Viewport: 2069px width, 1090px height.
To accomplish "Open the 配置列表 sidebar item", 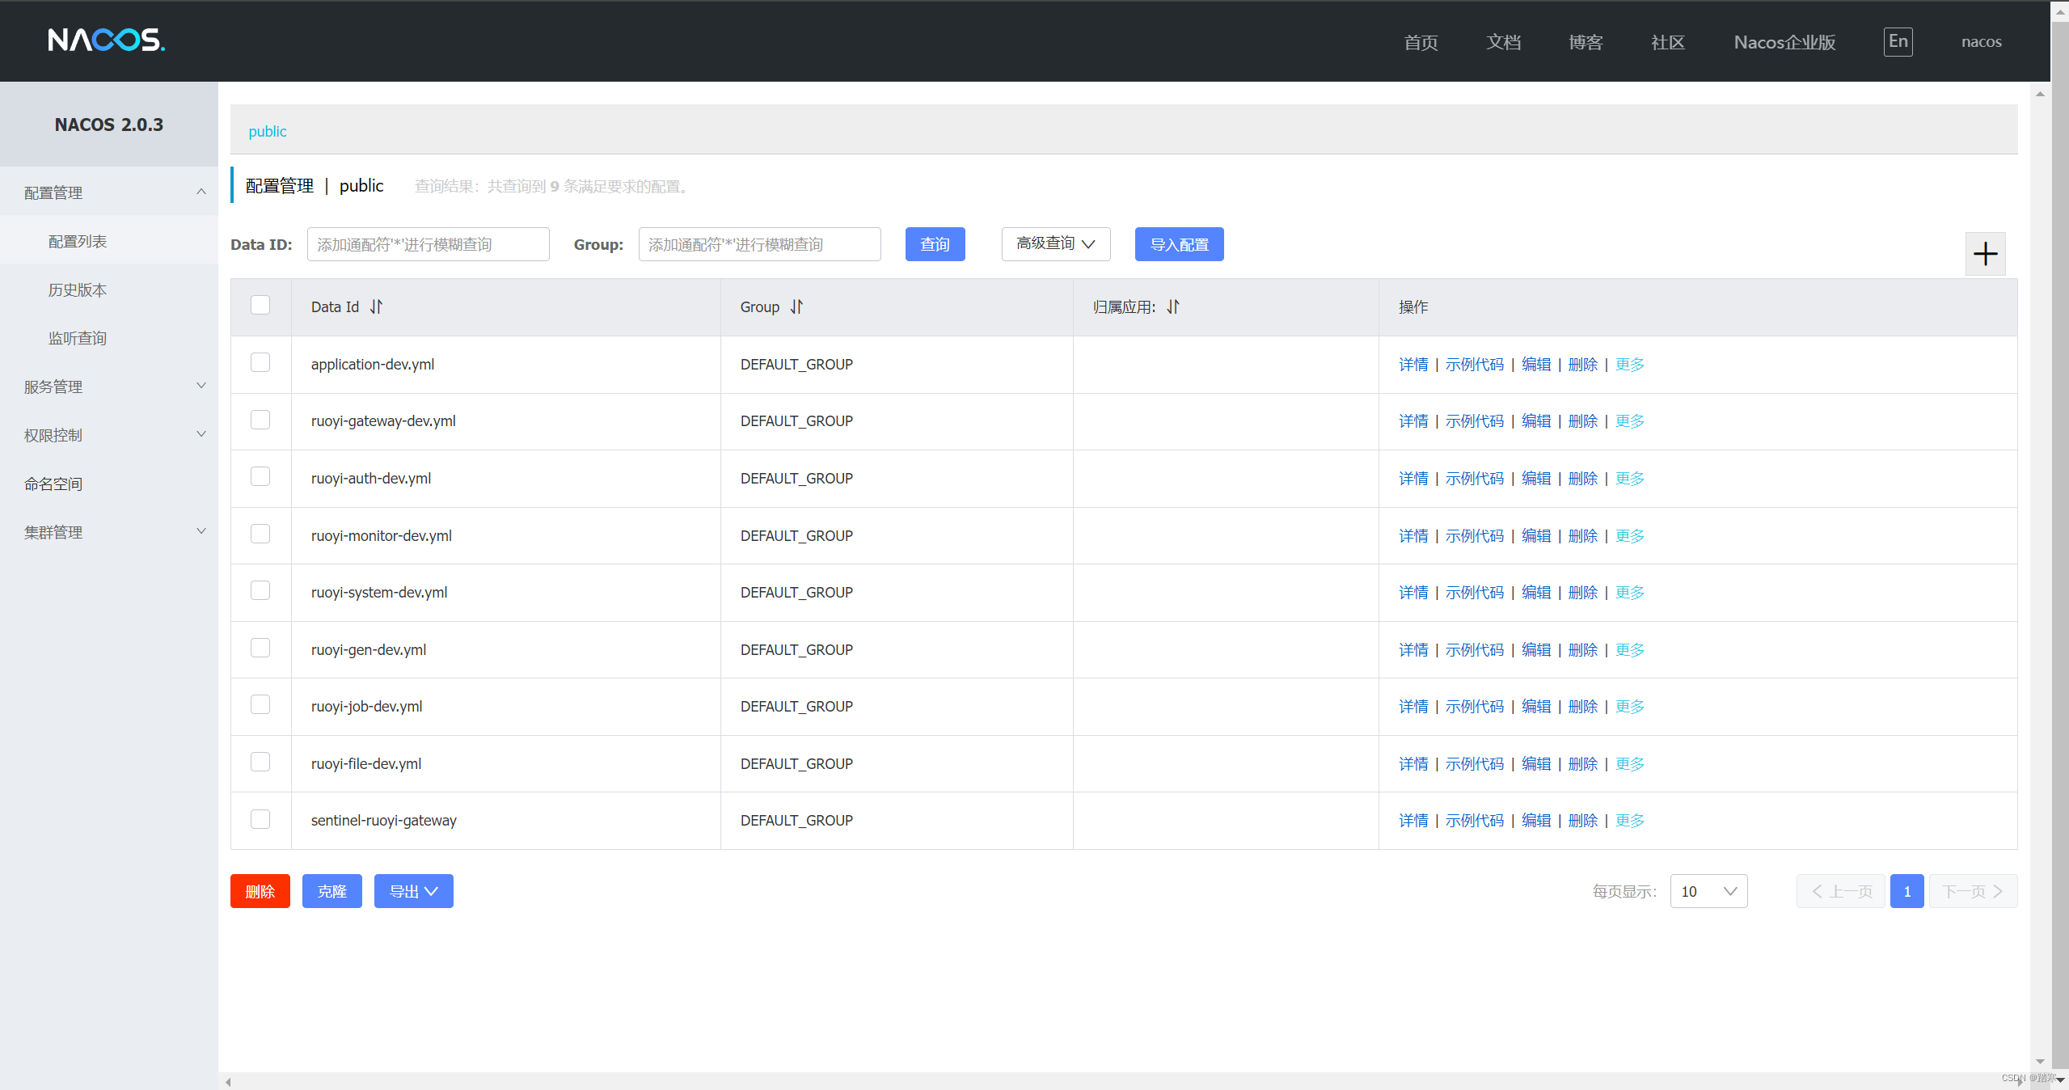I will click(108, 241).
